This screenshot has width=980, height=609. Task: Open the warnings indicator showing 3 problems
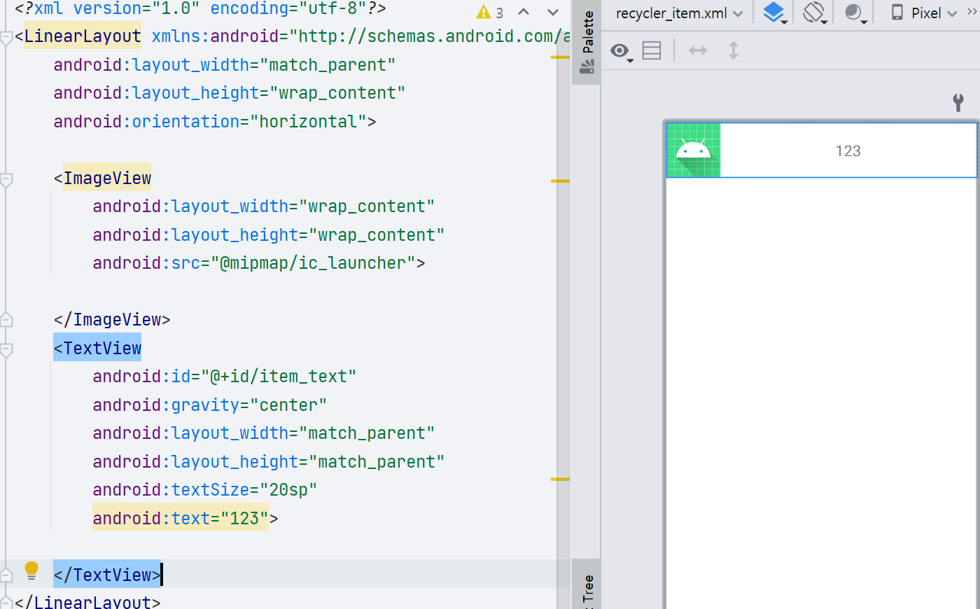click(489, 12)
